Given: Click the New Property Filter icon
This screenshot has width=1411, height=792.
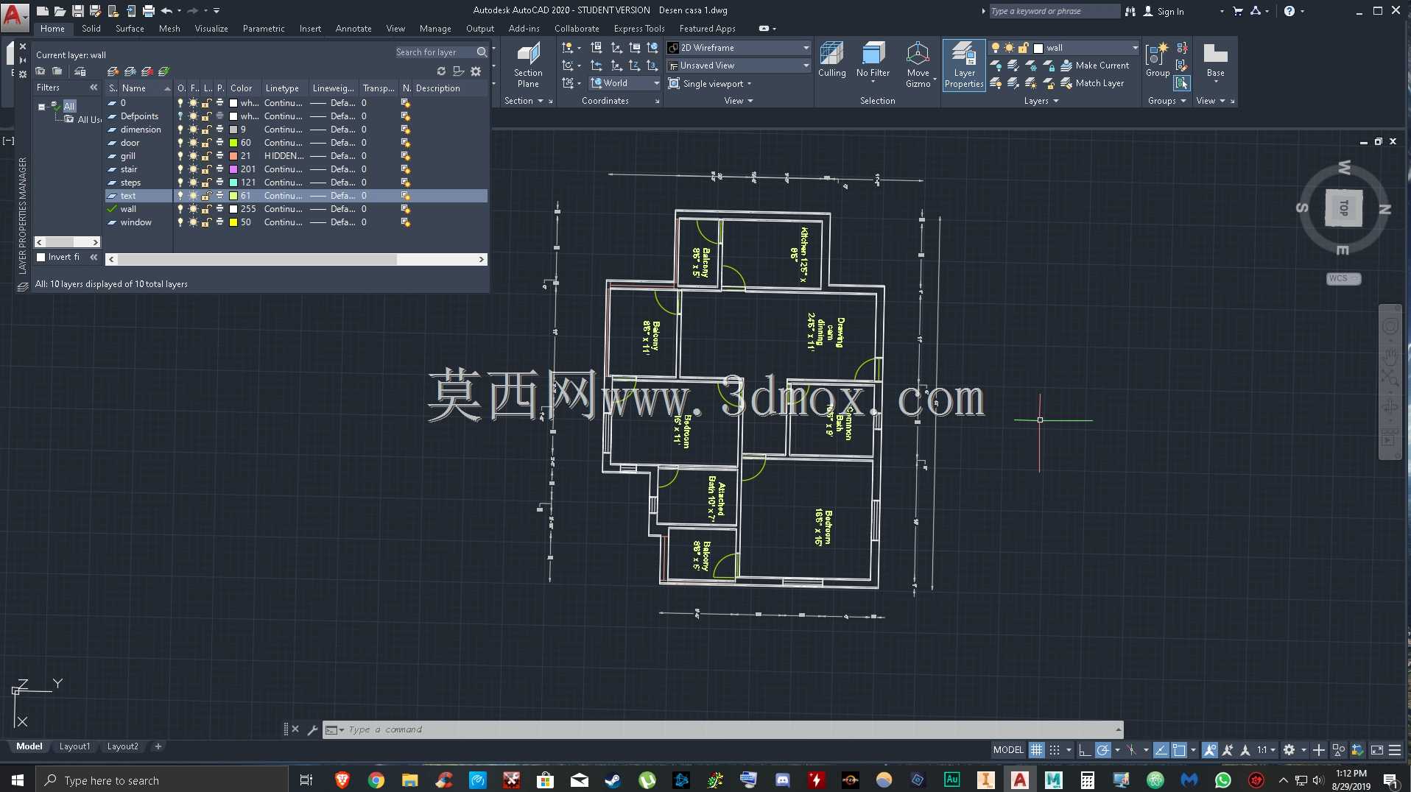Looking at the screenshot, I should [x=41, y=71].
